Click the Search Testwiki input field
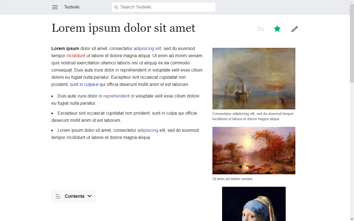This screenshot has height=221, width=354. [x=166, y=7]
